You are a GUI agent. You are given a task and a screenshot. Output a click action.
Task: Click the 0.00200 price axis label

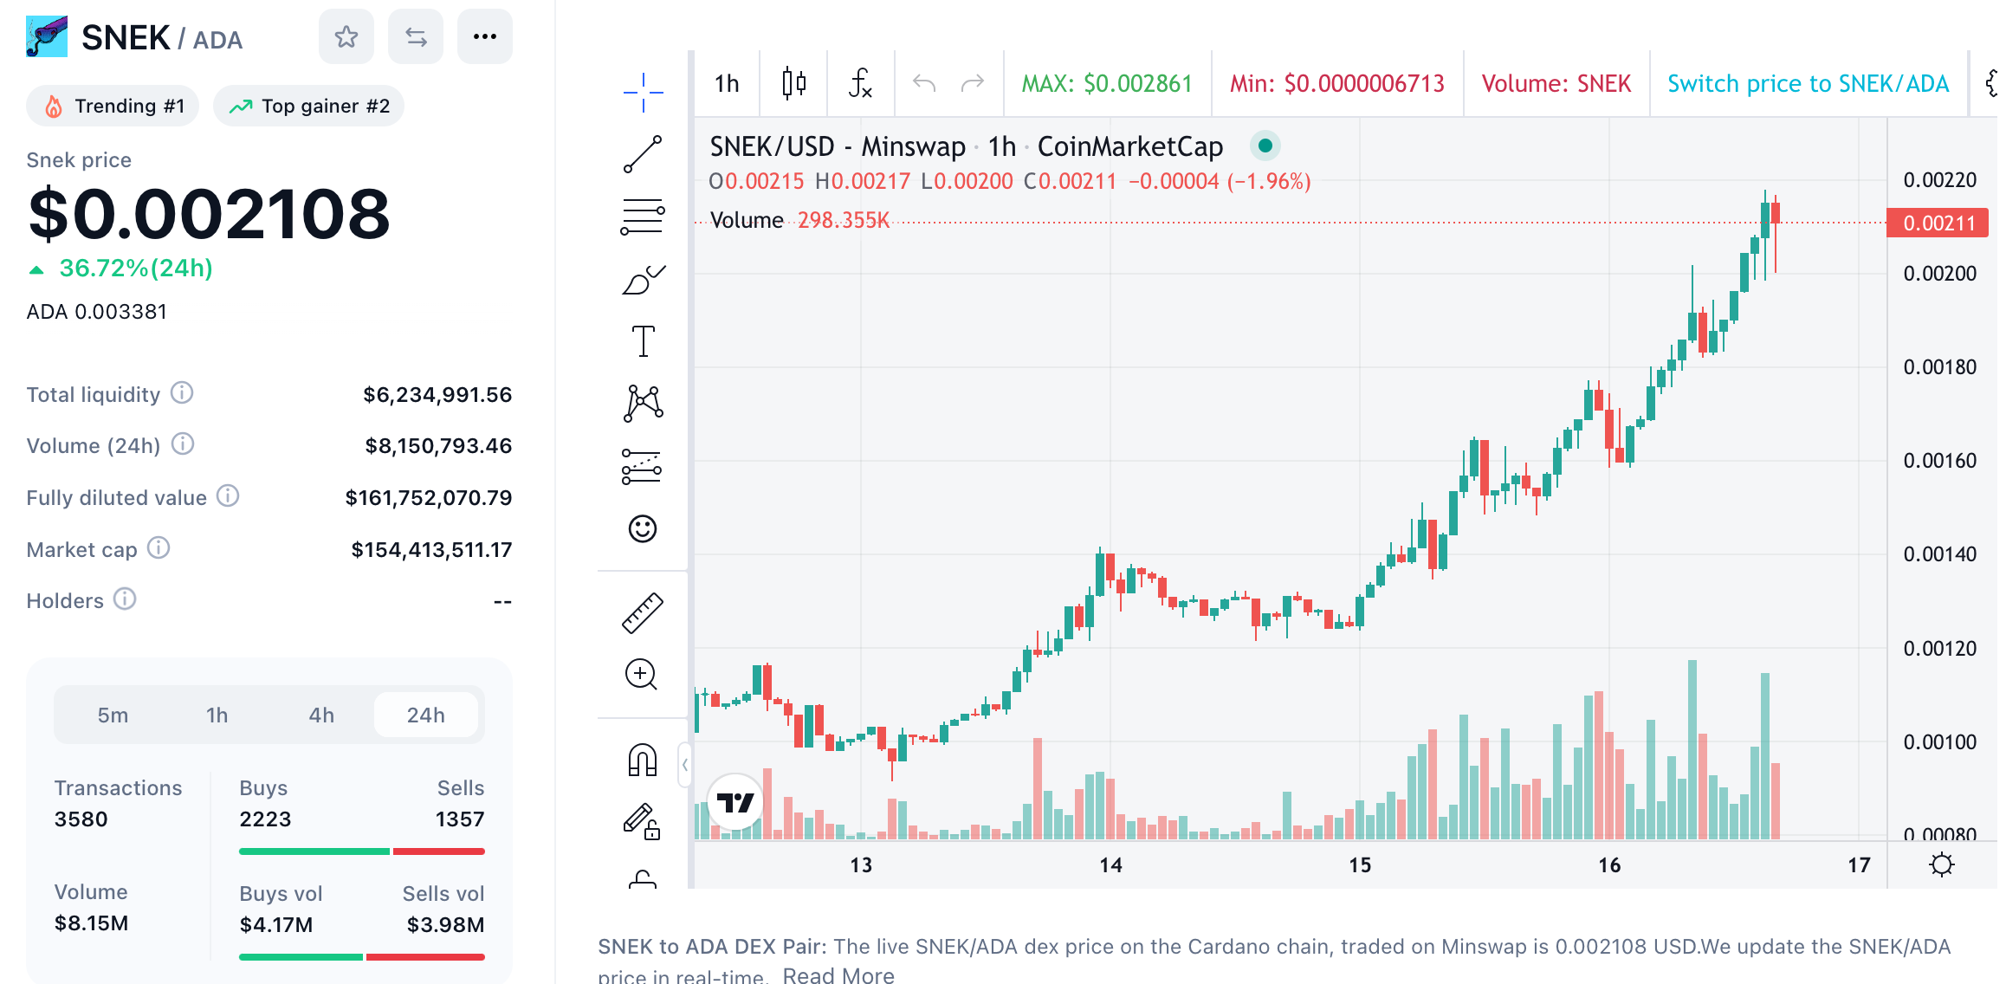tap(1939, 273)
